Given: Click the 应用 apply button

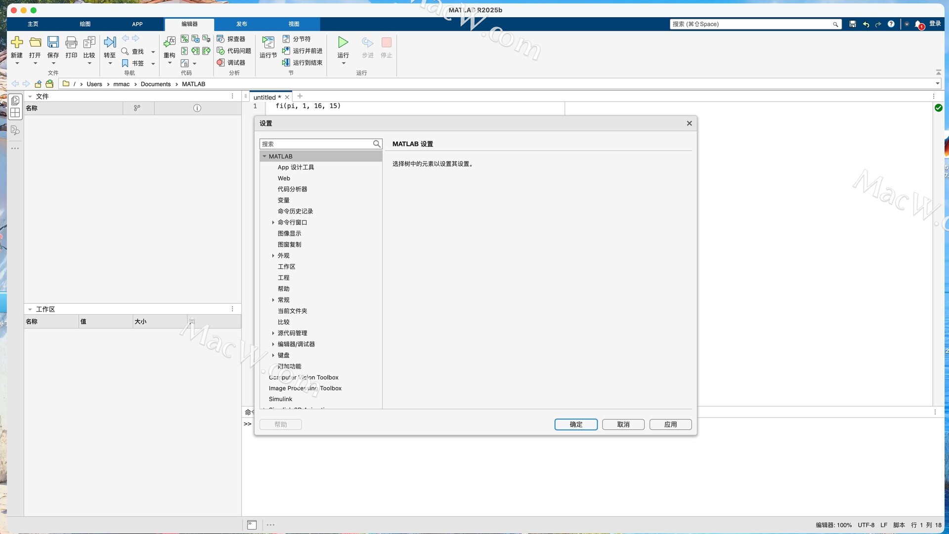Looking at the screenshot, I should coord(670,424).
